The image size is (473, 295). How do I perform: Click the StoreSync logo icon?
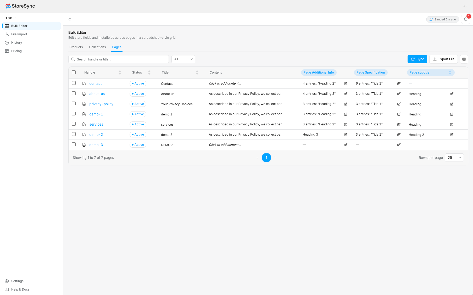click(x=8, y=6)
